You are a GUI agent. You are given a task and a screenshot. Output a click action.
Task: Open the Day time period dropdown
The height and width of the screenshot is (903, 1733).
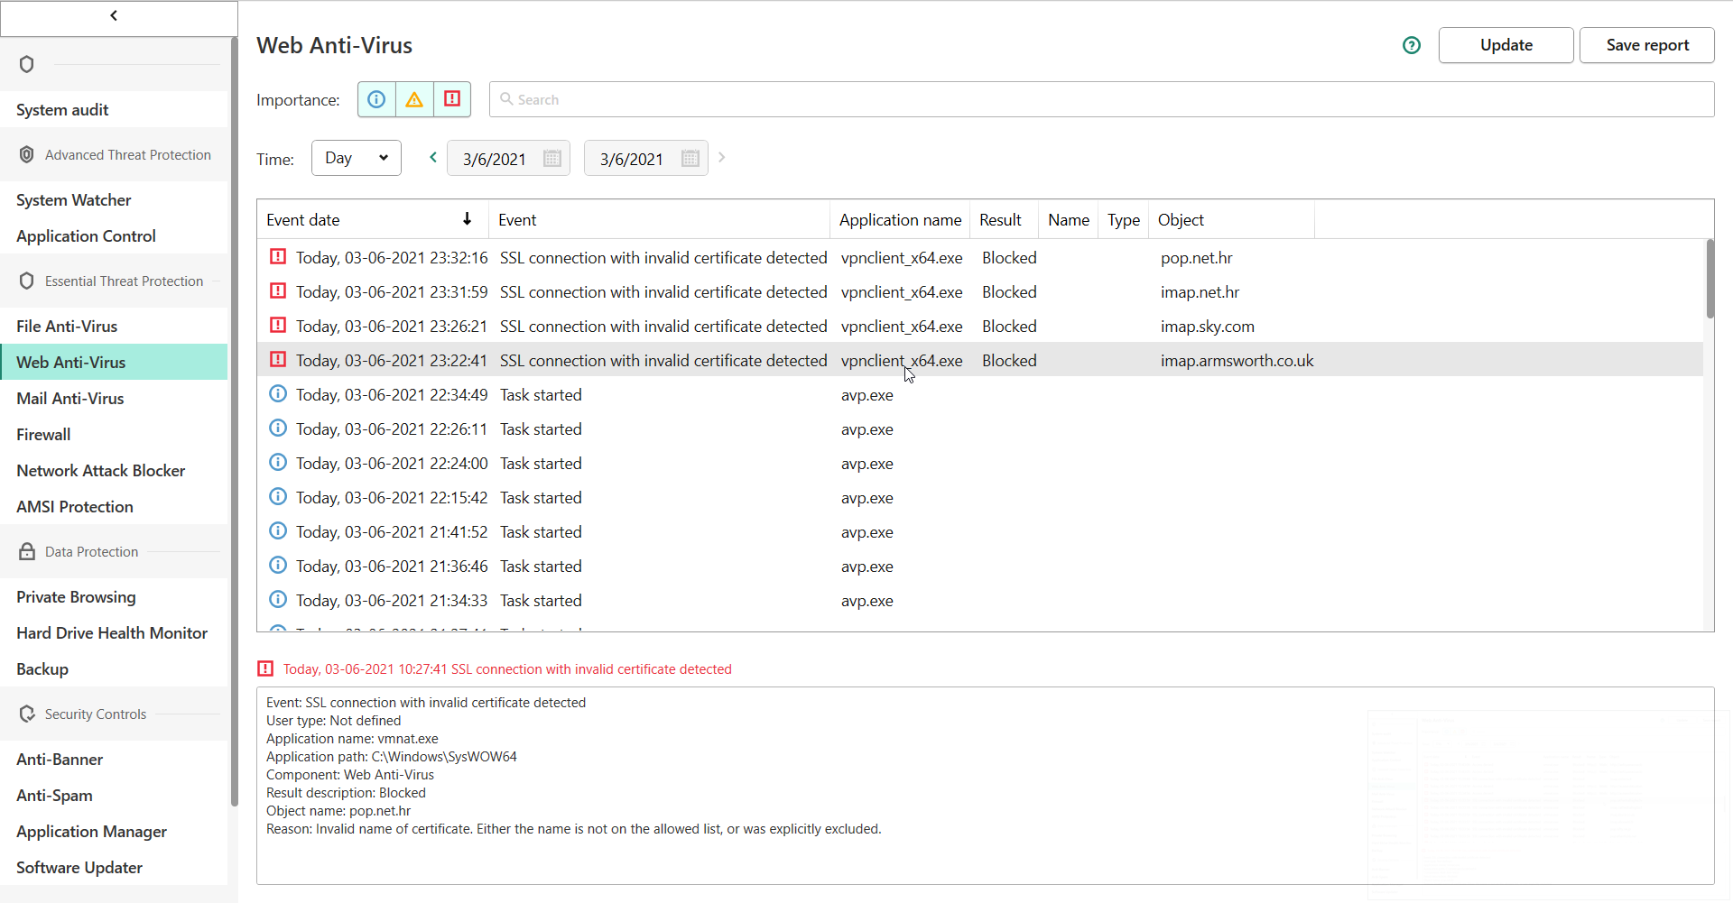356,158
